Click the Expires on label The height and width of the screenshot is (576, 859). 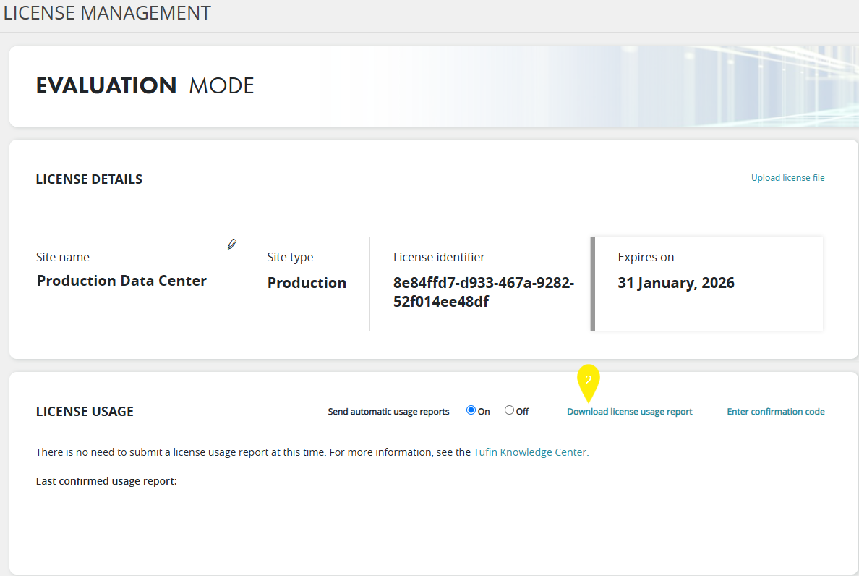click(646, 258)
